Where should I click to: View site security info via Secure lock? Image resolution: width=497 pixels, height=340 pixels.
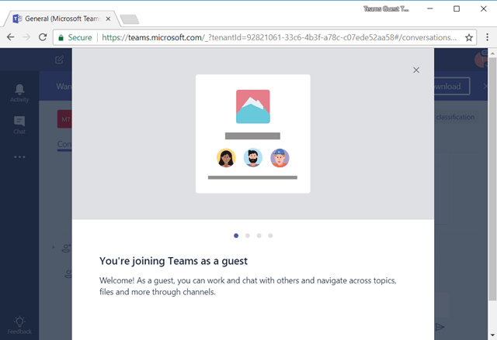[x=75, y=38]
